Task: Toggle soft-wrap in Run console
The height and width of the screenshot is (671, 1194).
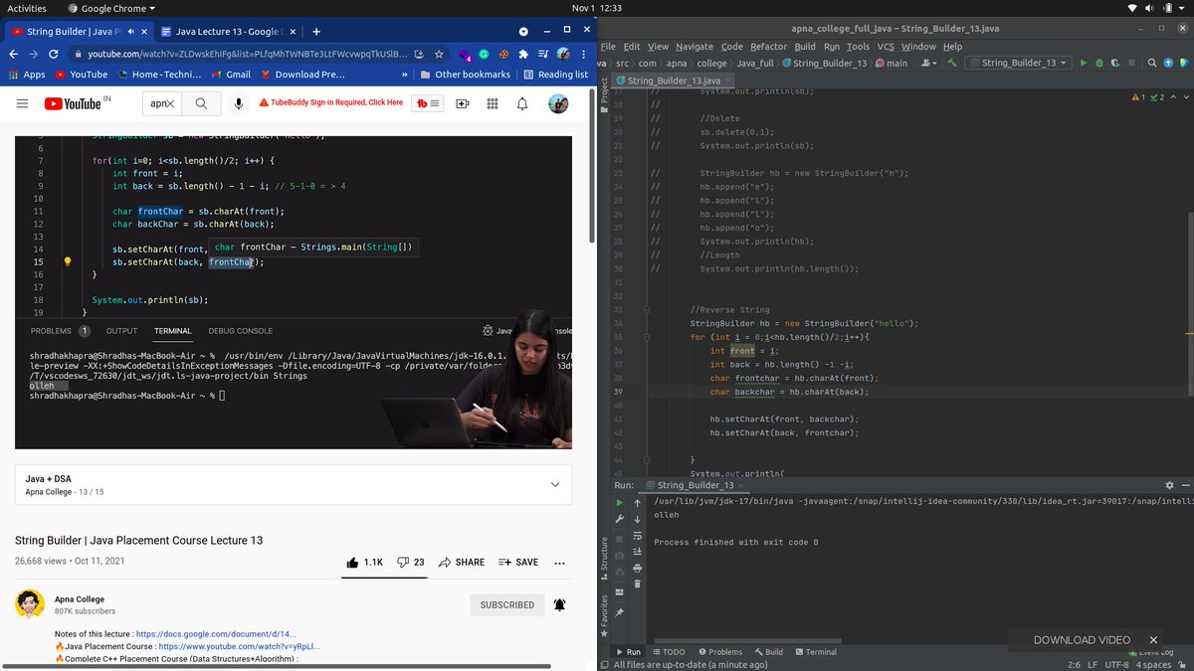Action: [638, 536]
